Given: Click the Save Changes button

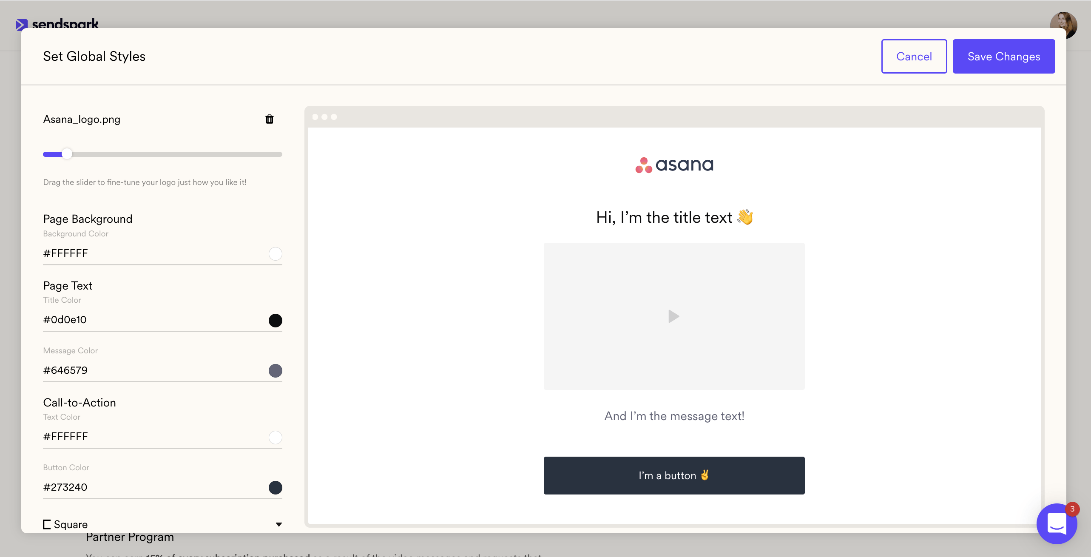Looking at the screenshot, I should (1004, 56).
